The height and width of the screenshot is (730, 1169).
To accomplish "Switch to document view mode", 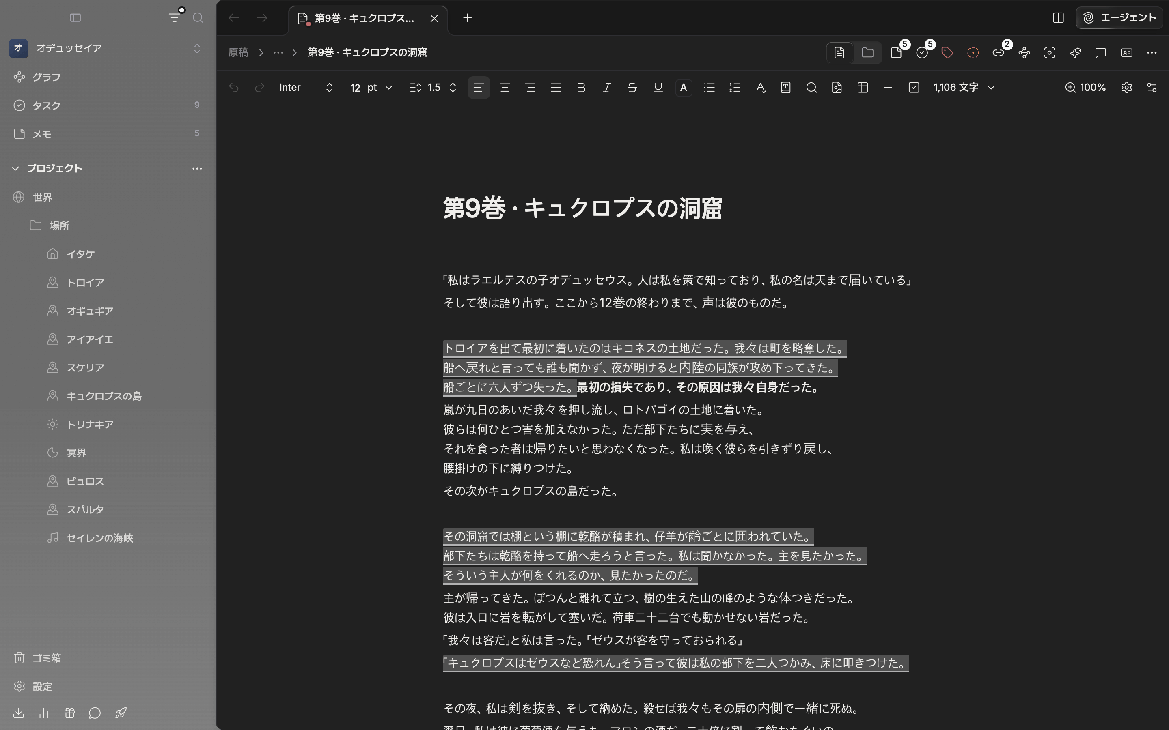I will pos(839,53).
